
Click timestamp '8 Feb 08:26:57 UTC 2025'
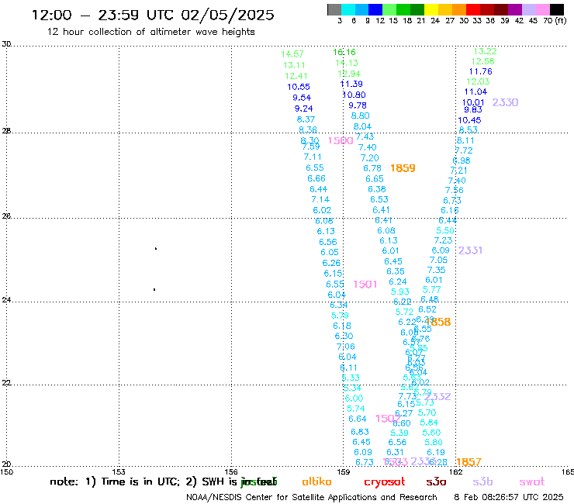[x=509, y=497]
